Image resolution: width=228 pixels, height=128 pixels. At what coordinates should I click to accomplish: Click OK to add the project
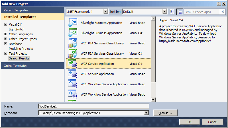coord(190,122)
